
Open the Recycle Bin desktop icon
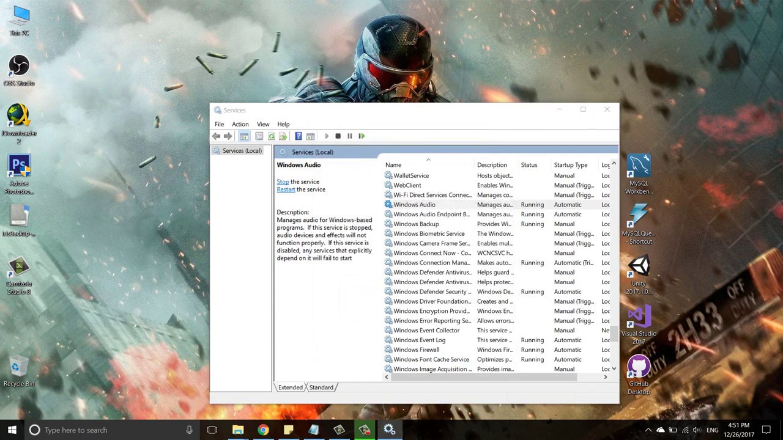(x=19, y=372)
